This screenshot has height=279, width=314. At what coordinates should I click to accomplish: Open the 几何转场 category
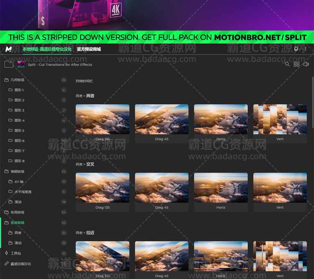point(34,80)
